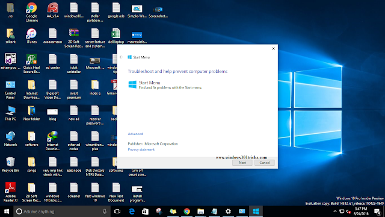
Task: Click the Cortana microphone icon
Action: click(105, 212)
